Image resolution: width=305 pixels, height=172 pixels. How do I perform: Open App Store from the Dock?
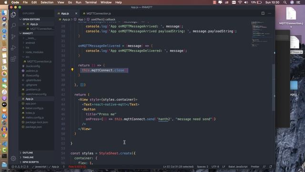pos(4,117)
